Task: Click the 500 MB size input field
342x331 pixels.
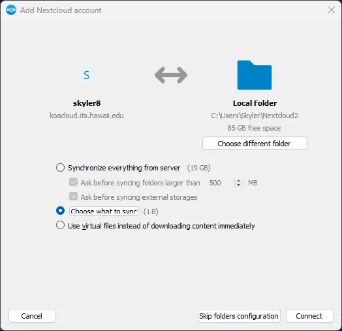Action: [221, 183]
